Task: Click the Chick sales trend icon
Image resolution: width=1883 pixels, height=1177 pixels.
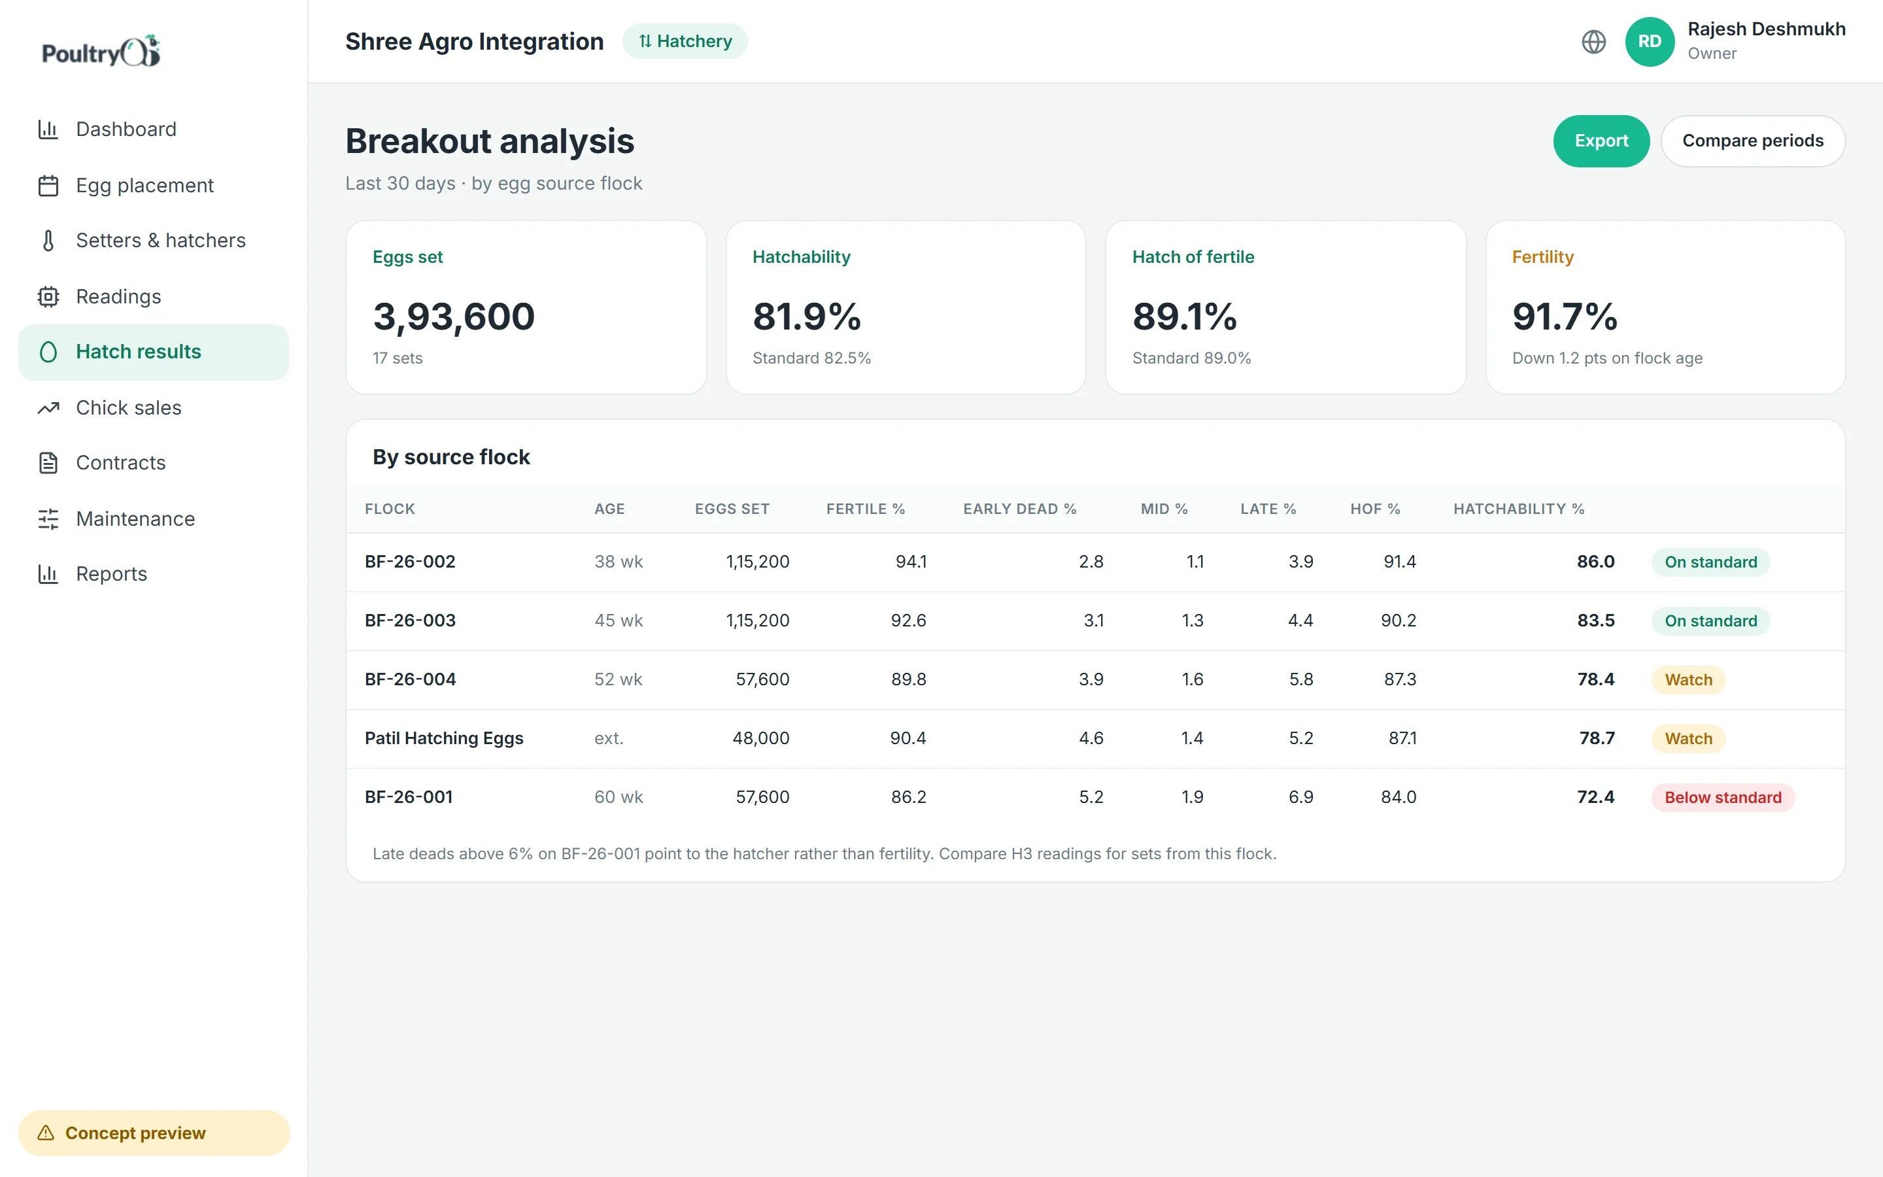Action: (x=48, y=408)
